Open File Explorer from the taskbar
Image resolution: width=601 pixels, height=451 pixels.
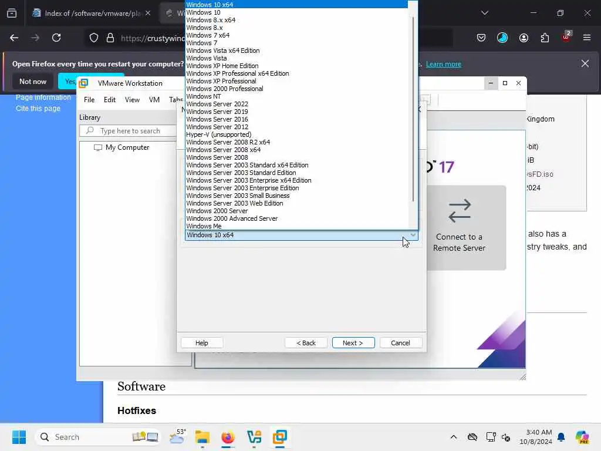(x=202, y=437)
